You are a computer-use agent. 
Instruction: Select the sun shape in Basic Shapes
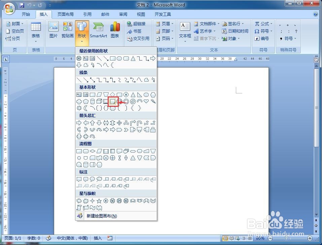79,108
